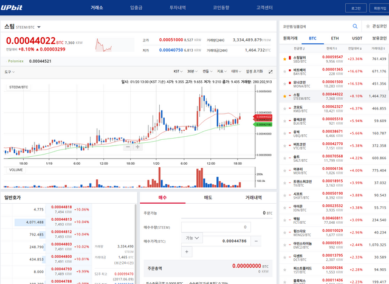
Task: Unfavorite star for STEEM/BTC row
Action: point(284,96)
